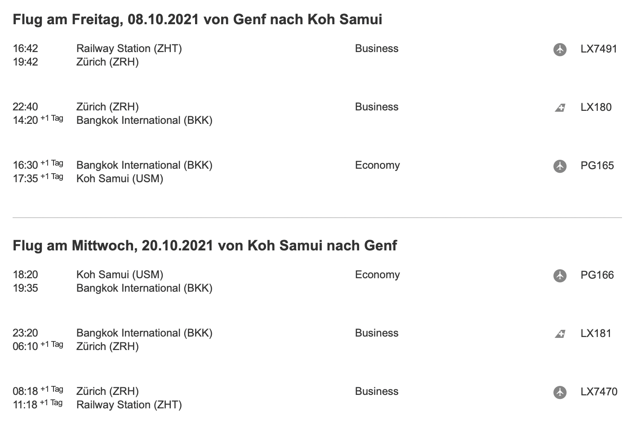Click the Swiss airline logo beside LX180
Screen dimensions: 640x429
coord(560,108)
